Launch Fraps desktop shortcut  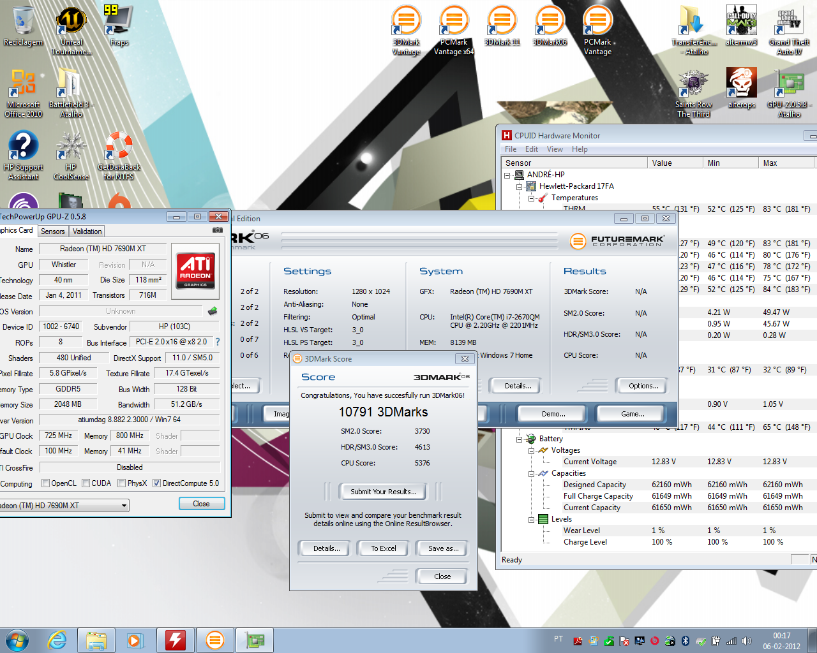[x=119, y=27]
